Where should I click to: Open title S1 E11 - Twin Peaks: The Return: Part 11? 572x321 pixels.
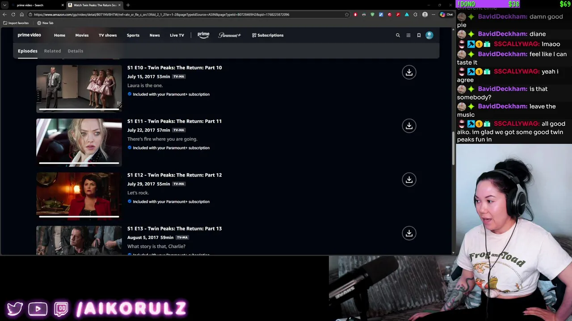pos(174,121)
